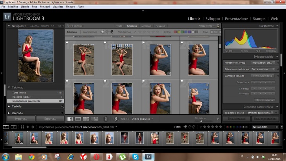Click the rating comparison symbol in filter bar
Image resolution: width=286 pixels, height=161 pixels.
(135, 32)
